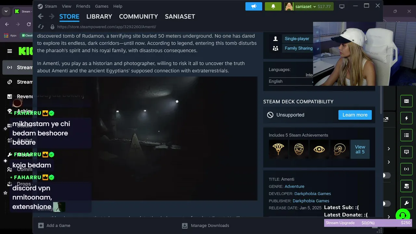Open the Steam menu
Screen dimensions: 416x234
(x=51, y=6)
